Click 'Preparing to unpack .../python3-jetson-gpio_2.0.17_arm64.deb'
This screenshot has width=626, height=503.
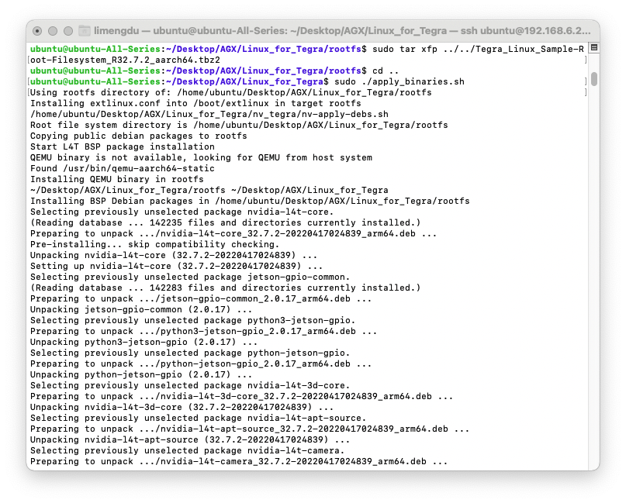coord(203,331)
